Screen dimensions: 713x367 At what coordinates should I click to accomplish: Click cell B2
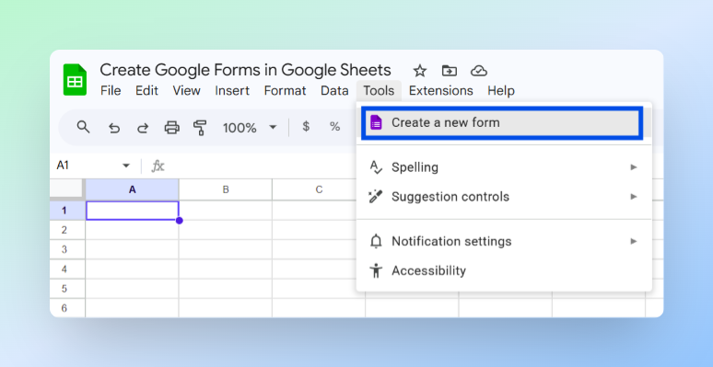point(226,230)
